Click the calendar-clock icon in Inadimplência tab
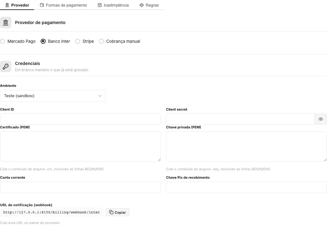The width and height of the screenshot is (327, 239). pyautogui.click(x=100, y=5)
